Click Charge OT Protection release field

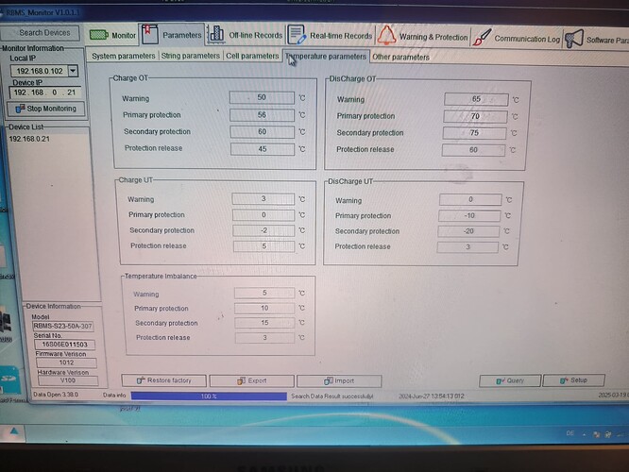coord(263,149)
